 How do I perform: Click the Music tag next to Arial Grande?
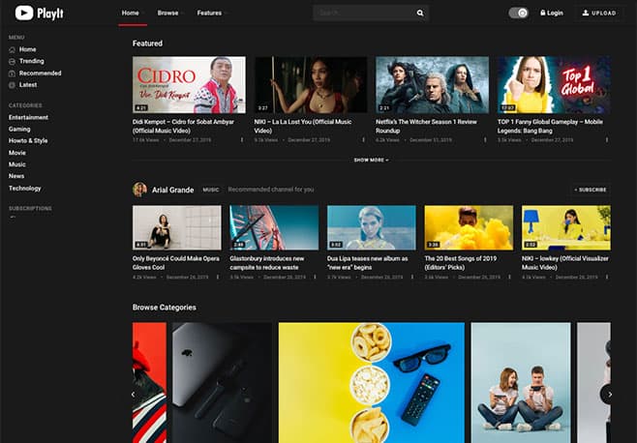tap(211, 190)
